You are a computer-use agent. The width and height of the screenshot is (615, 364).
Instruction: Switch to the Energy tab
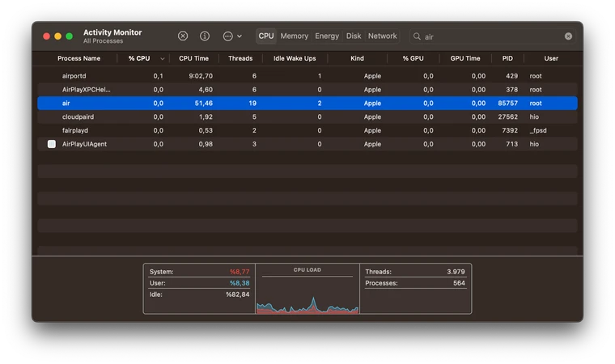(x=327, y=36)
